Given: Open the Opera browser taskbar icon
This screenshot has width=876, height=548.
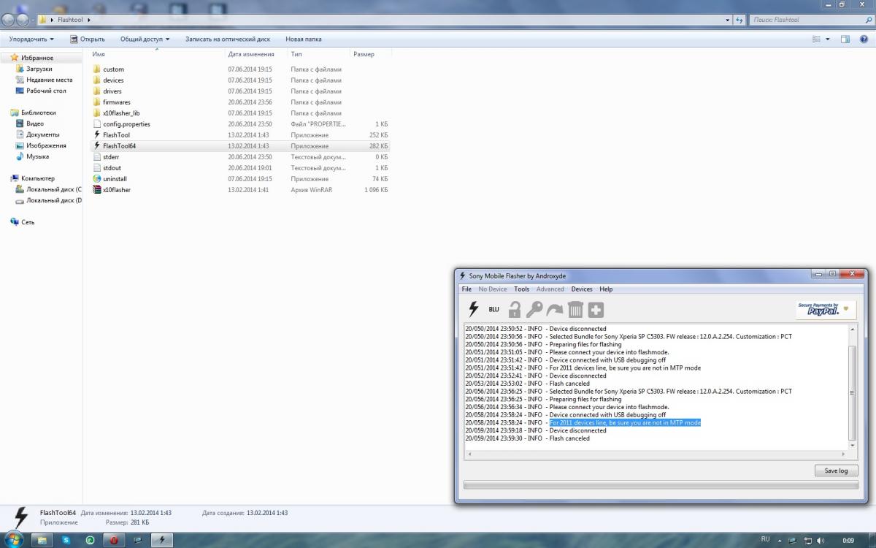Looking at the screenshot, I should (114, 541).
